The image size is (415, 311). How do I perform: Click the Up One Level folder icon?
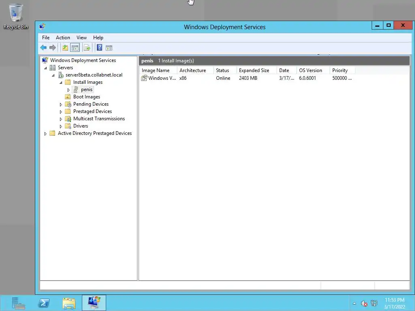coord(65,48)
